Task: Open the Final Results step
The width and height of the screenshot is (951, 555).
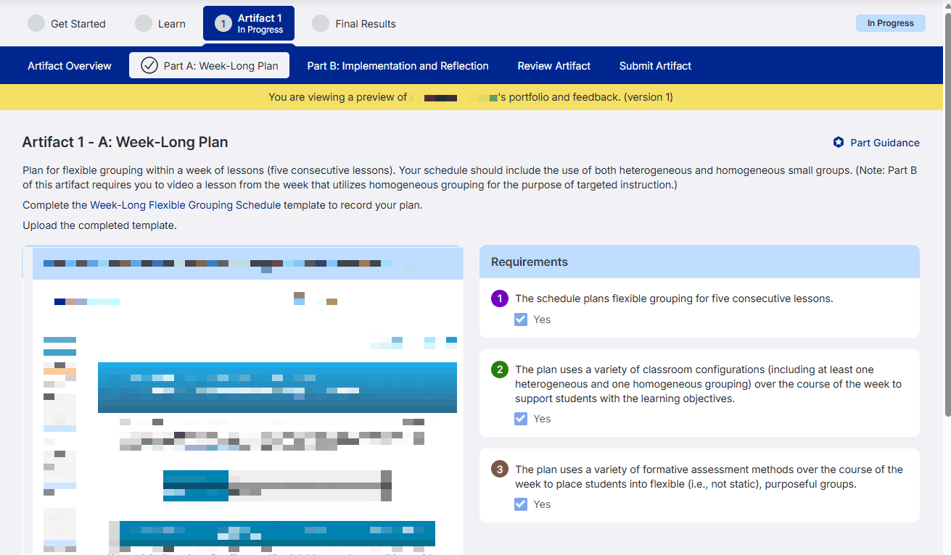Action: coord(354,24)
